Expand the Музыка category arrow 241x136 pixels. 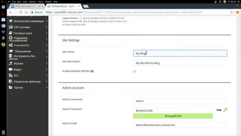click(46, 63)
